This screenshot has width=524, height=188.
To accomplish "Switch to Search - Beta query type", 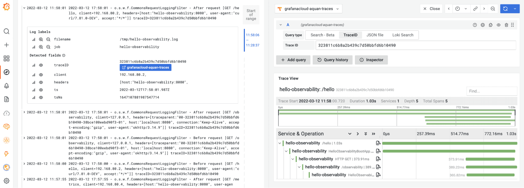I will coord(322,35).
